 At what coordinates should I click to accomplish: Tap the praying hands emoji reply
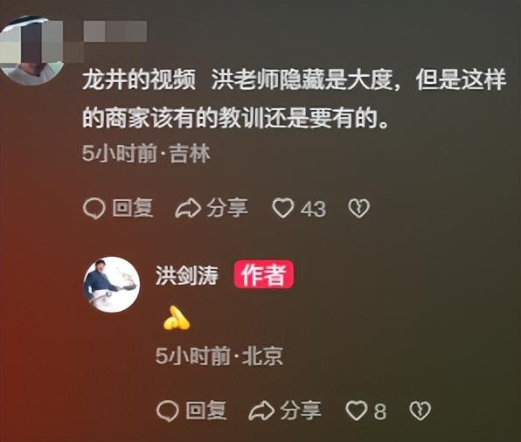(176, 318)
